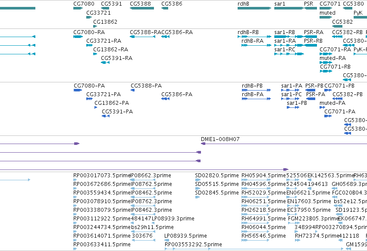The image size is (367, 251).
Task: Open the PSR gene label
Action: [308, 4]
